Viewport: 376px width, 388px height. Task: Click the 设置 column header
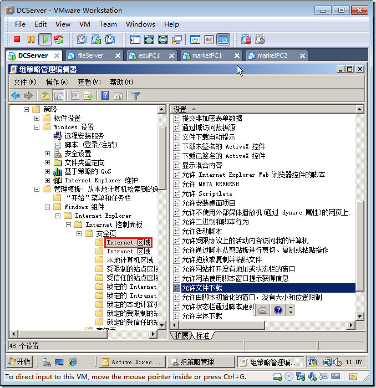[263, 109]
